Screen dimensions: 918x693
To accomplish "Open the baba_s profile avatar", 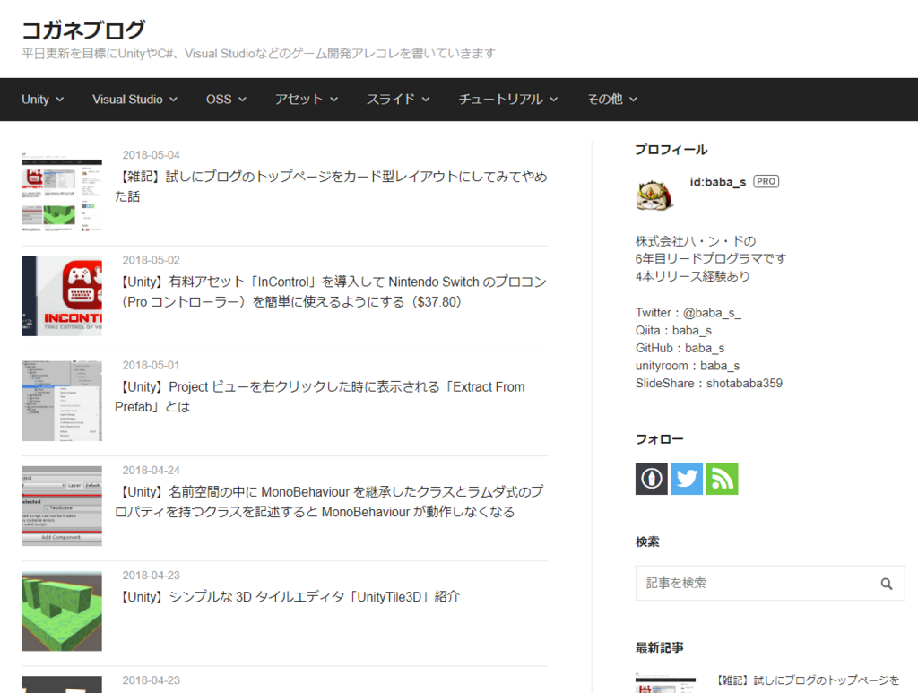I will click(x=654, y=195).
